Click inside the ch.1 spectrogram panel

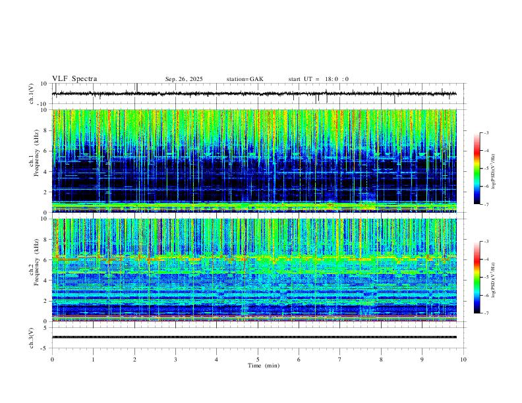(254, 161)
